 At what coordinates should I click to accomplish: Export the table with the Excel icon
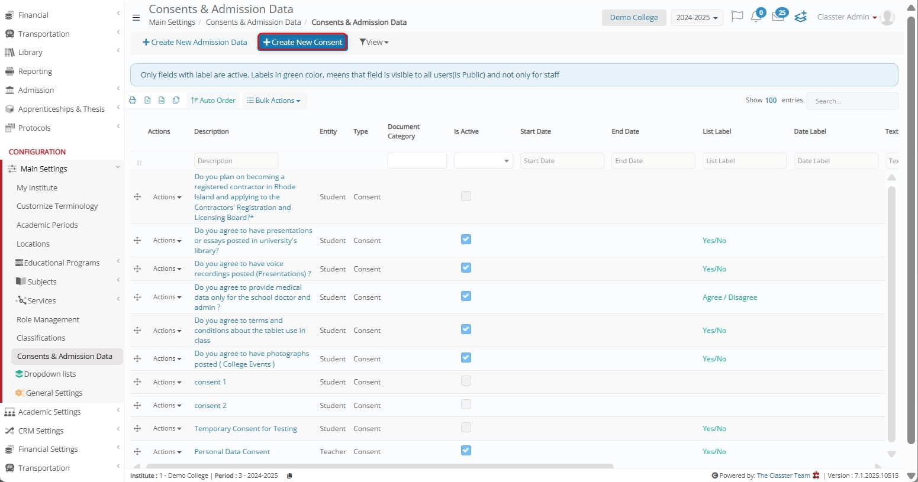point(147,101)
